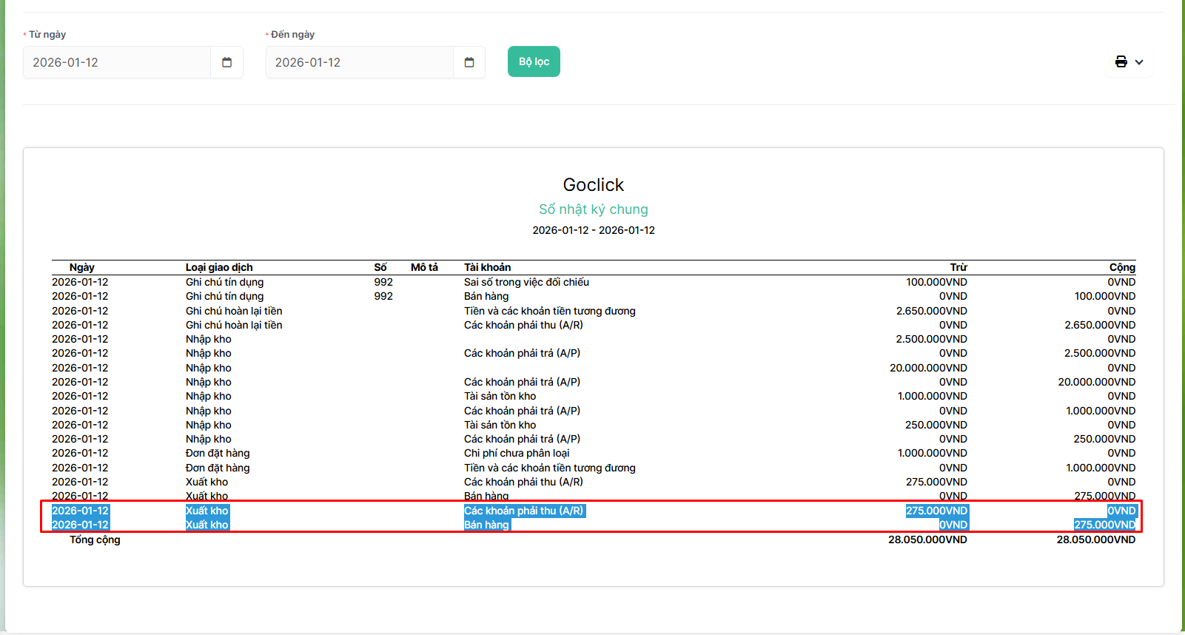
Task: Click the Trừ column header
Action: point(959,267)
